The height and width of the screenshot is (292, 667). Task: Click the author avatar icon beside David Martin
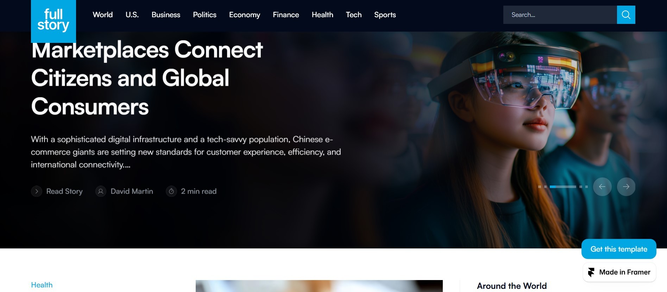(101, 191)
